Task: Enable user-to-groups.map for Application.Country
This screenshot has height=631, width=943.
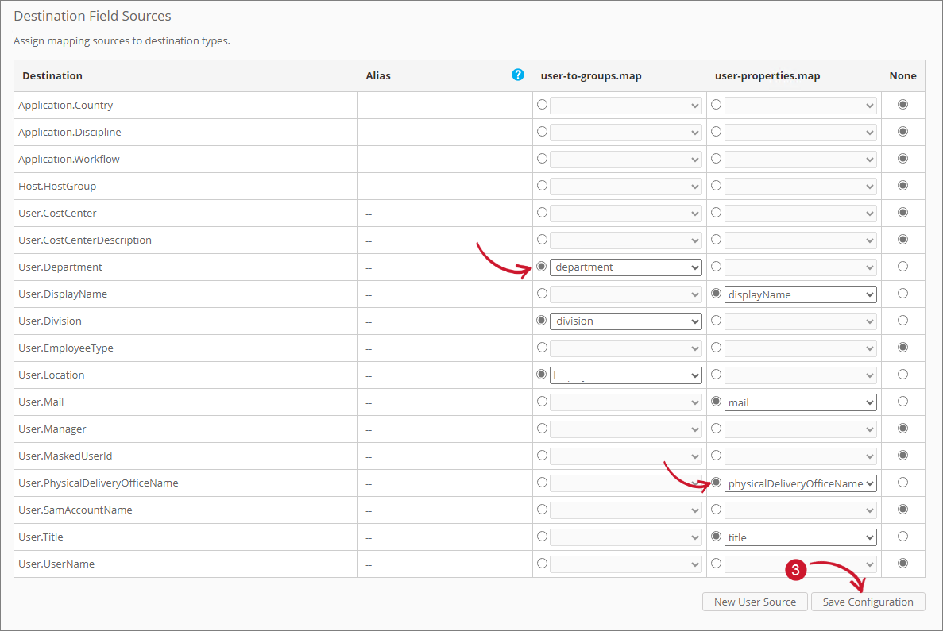Action: [x=542, y=105]
